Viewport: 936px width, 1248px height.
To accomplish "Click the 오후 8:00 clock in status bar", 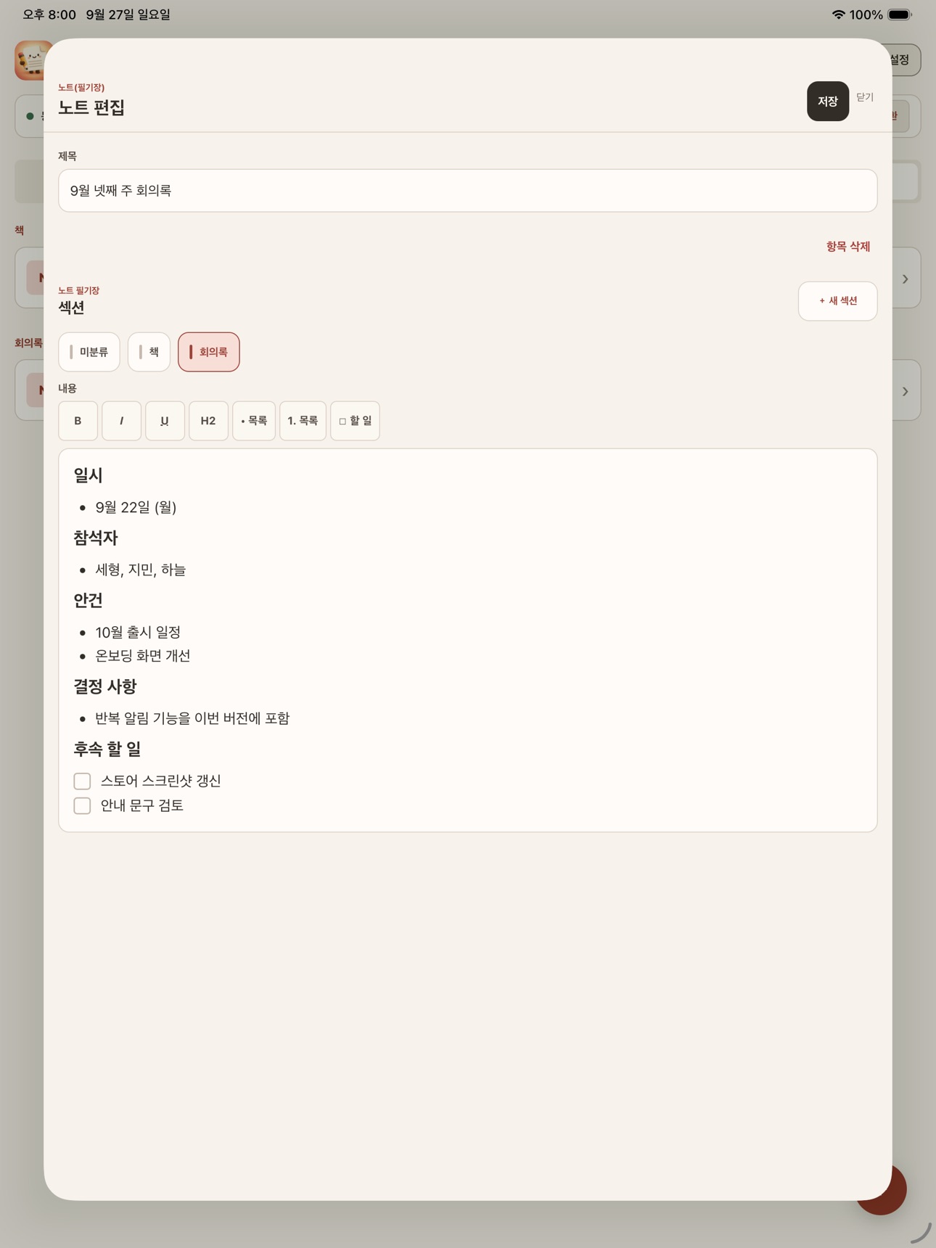I will pos(49,15).
